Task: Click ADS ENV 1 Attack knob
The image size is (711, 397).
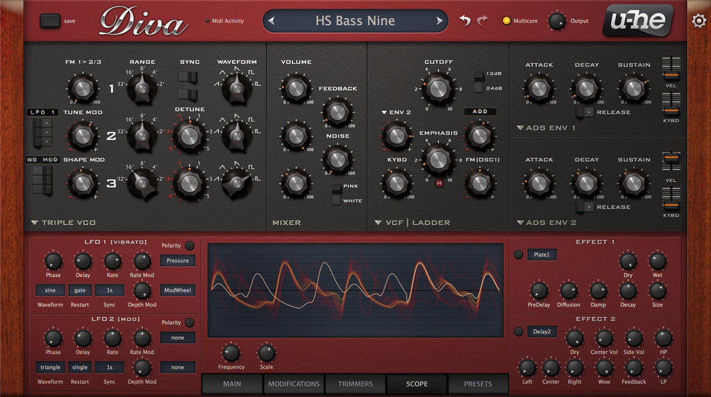Action: [539, 89]
